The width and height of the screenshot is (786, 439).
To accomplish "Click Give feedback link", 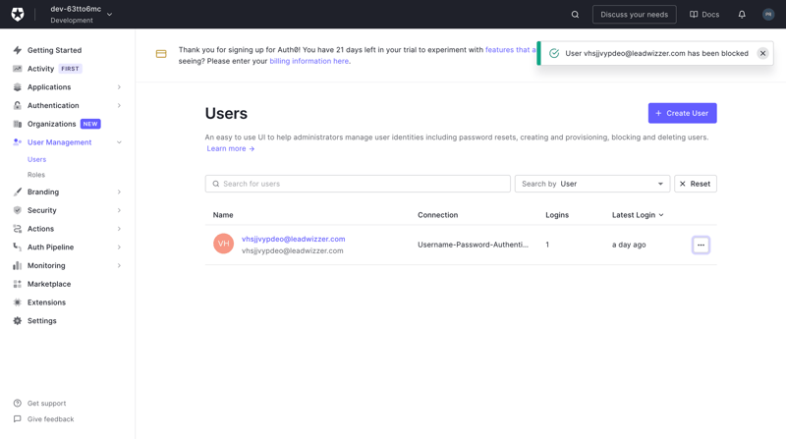I will pos(51,419).
